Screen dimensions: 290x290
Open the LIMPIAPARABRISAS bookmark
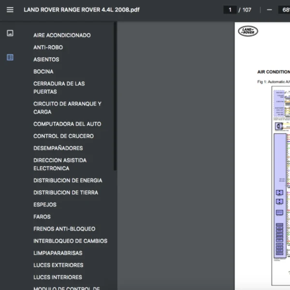tap(58, 253)
